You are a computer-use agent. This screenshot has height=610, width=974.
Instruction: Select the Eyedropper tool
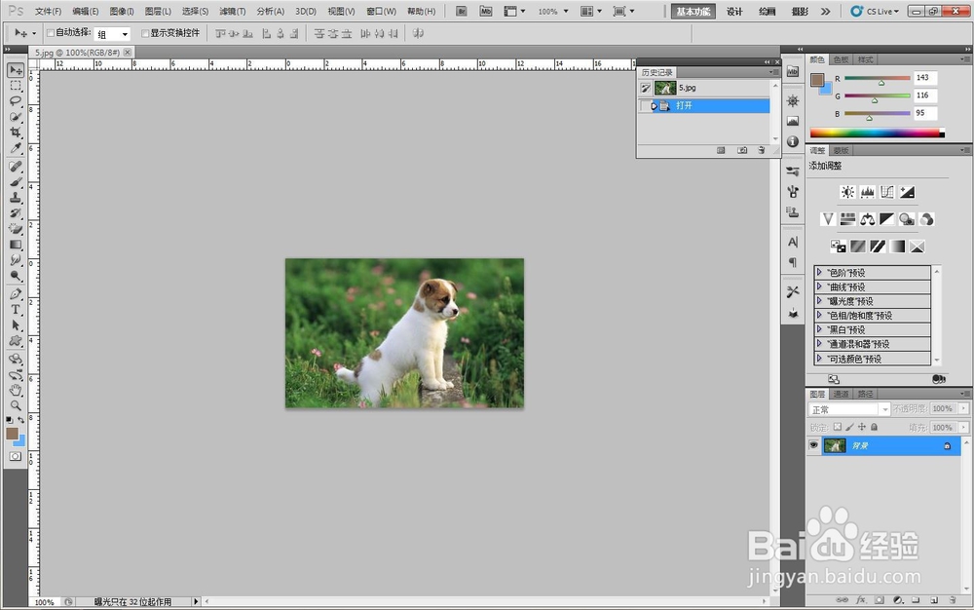(16, 148)
